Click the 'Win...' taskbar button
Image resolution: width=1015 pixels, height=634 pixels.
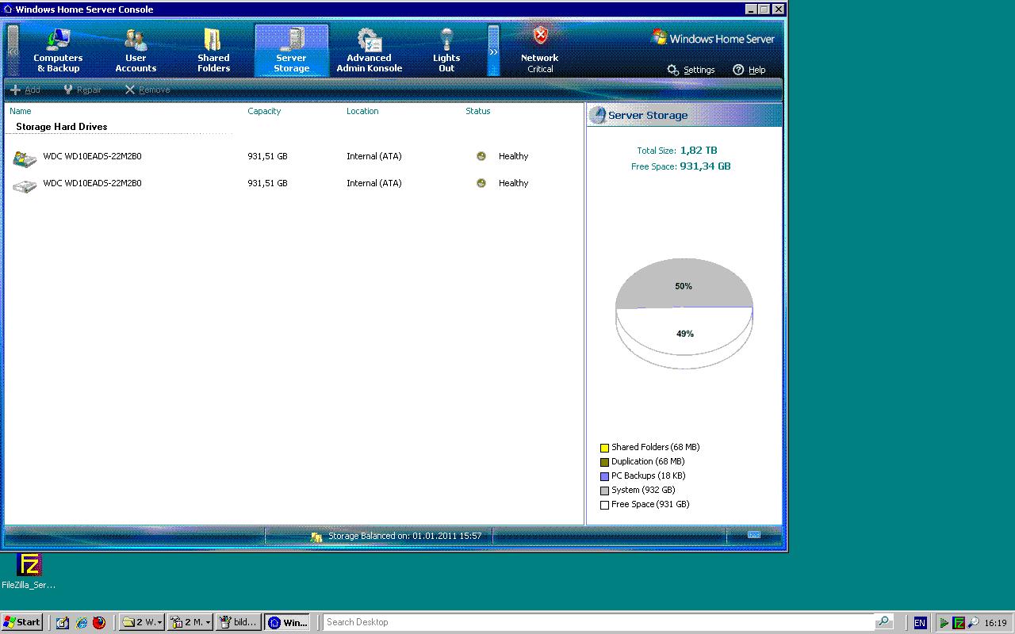(x=288, y=622)
